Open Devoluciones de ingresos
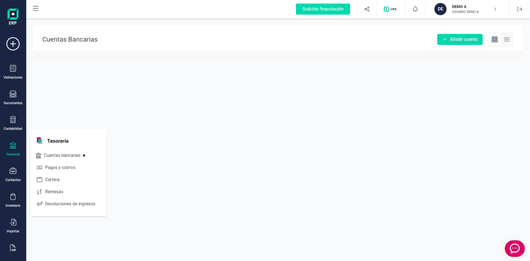The image size is (530, 261). click(x=66, y=204)
